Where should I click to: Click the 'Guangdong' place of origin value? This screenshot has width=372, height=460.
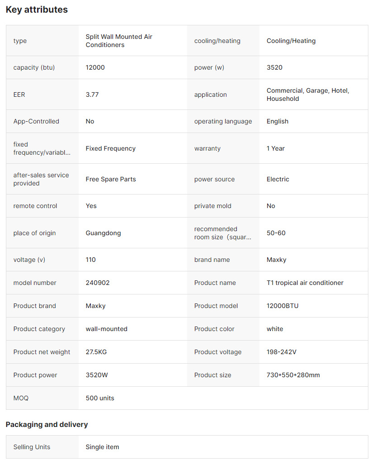[103, 233]
